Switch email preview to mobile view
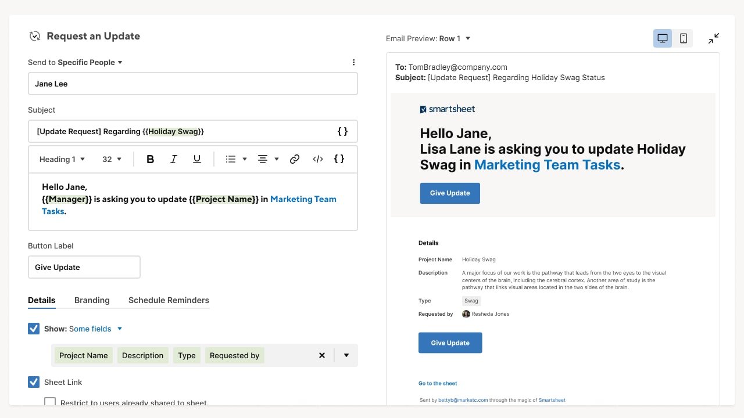 (x=684, y=38)
